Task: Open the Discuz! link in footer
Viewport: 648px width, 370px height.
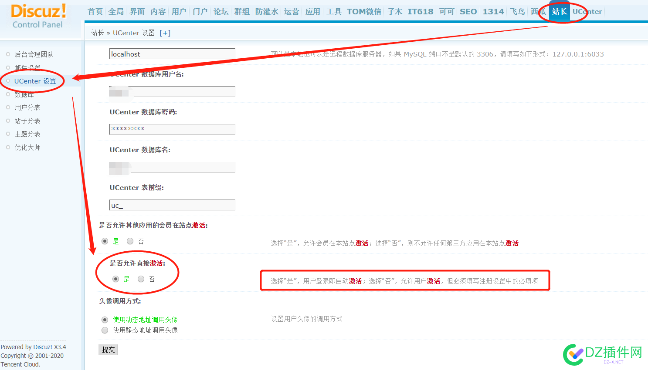Action: (x=43, y=347)
